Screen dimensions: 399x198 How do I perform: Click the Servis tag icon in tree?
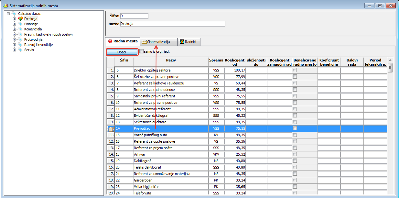click(x=20, y=50)
